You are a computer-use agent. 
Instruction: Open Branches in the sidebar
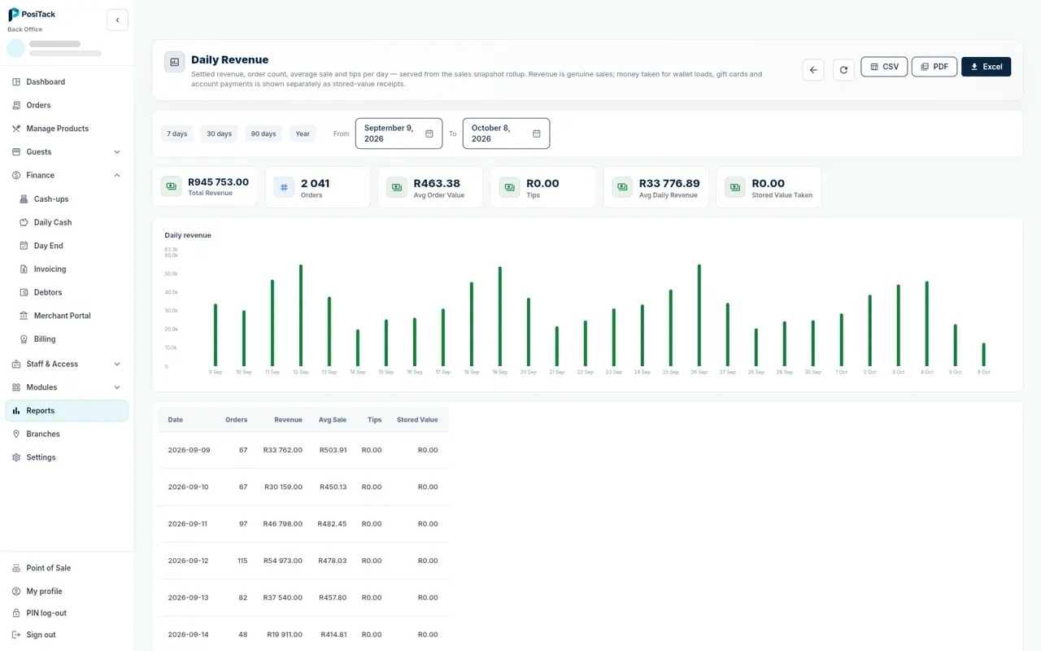tap(67, 435)
